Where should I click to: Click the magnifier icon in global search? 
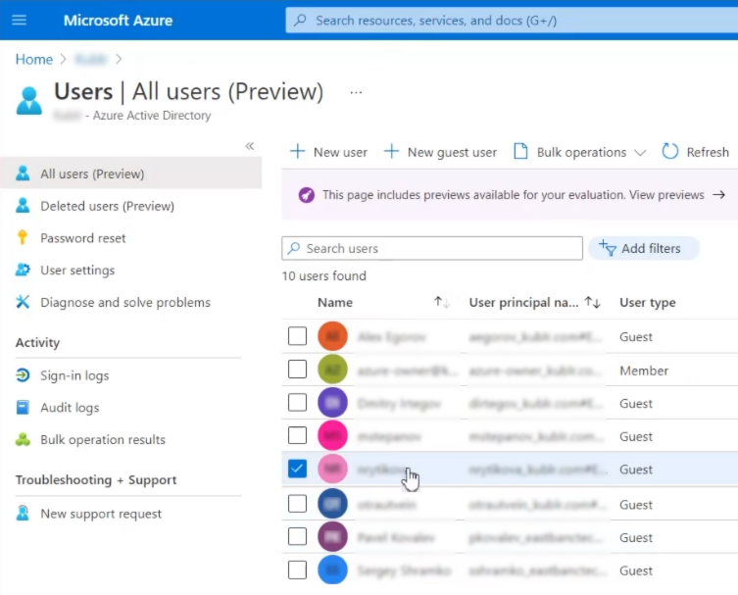300,21
